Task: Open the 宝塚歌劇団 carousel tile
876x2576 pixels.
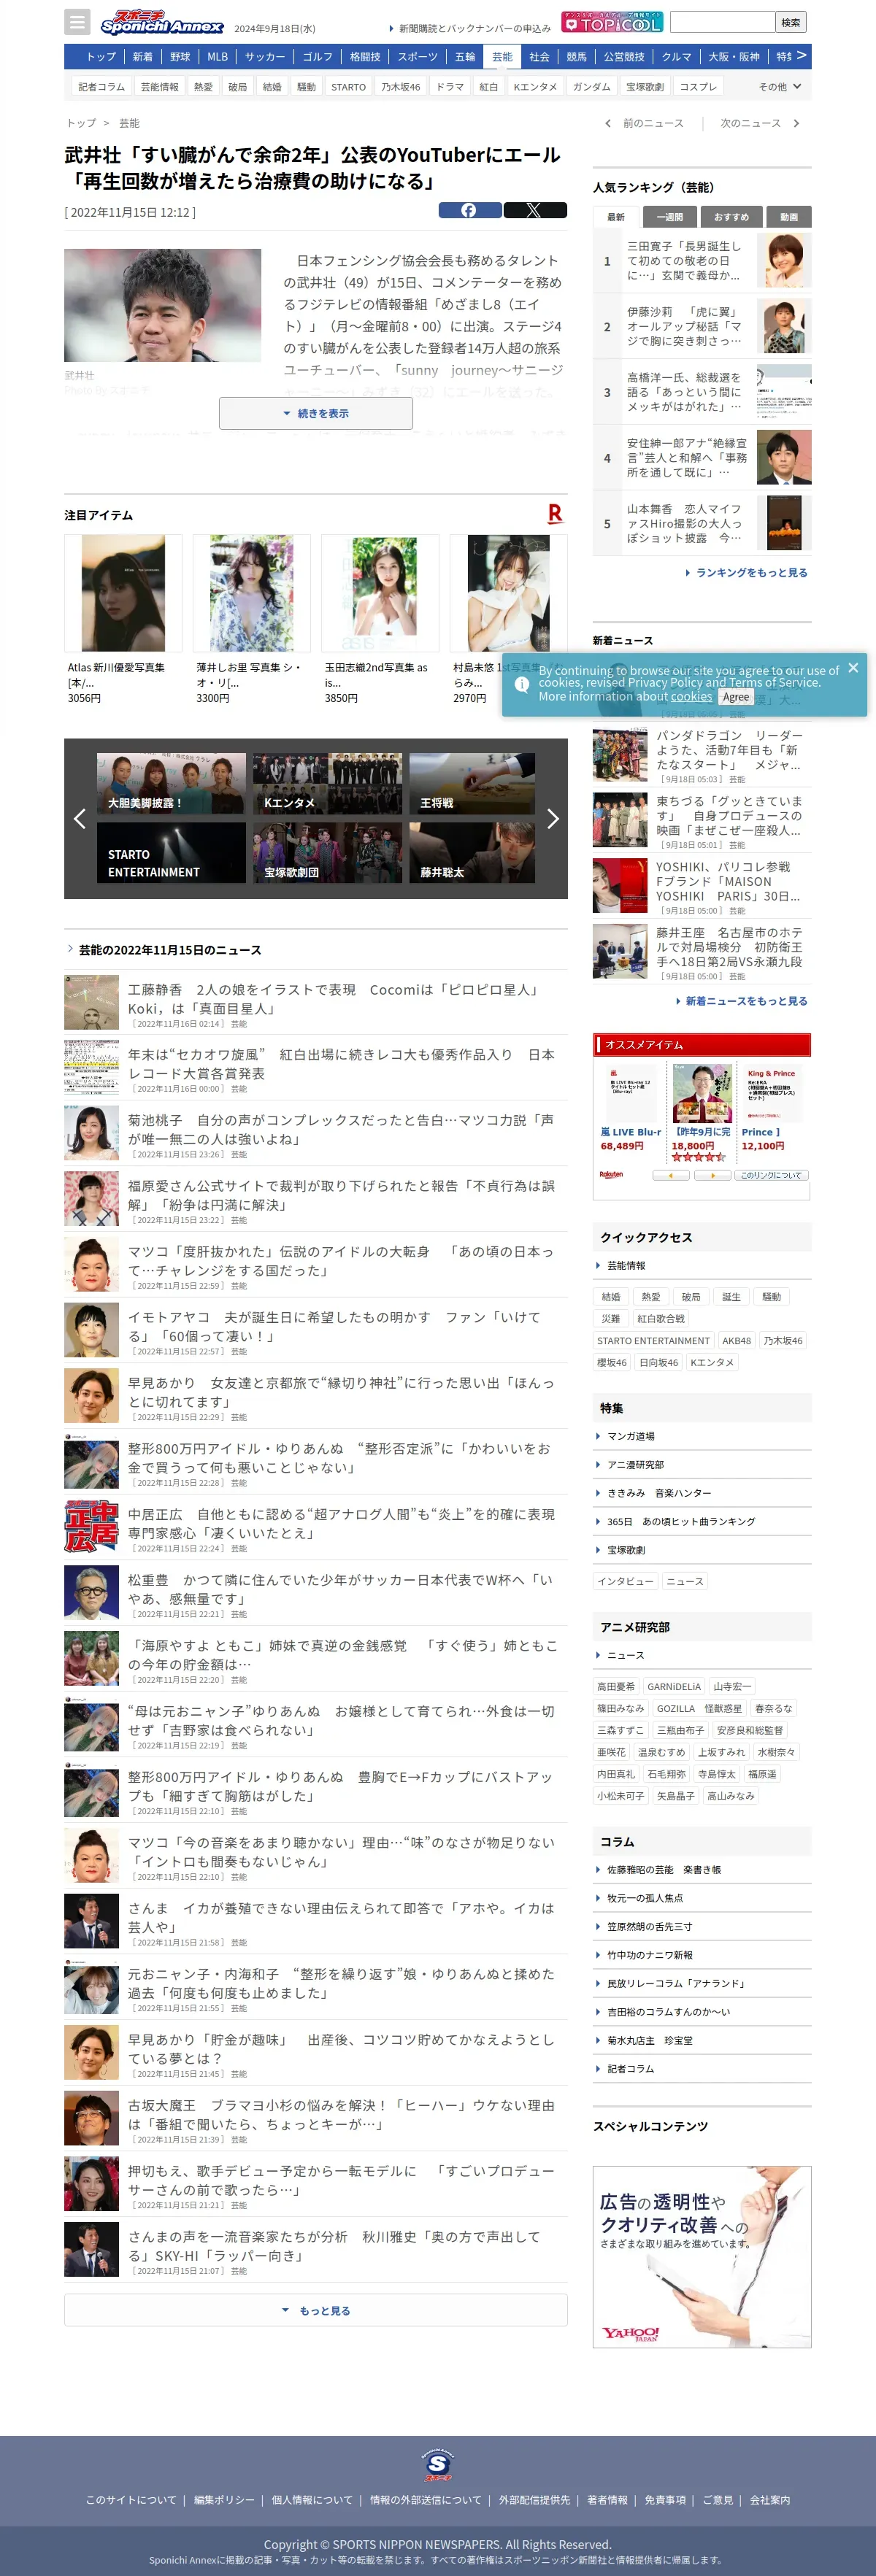Action: click(327, 853)
